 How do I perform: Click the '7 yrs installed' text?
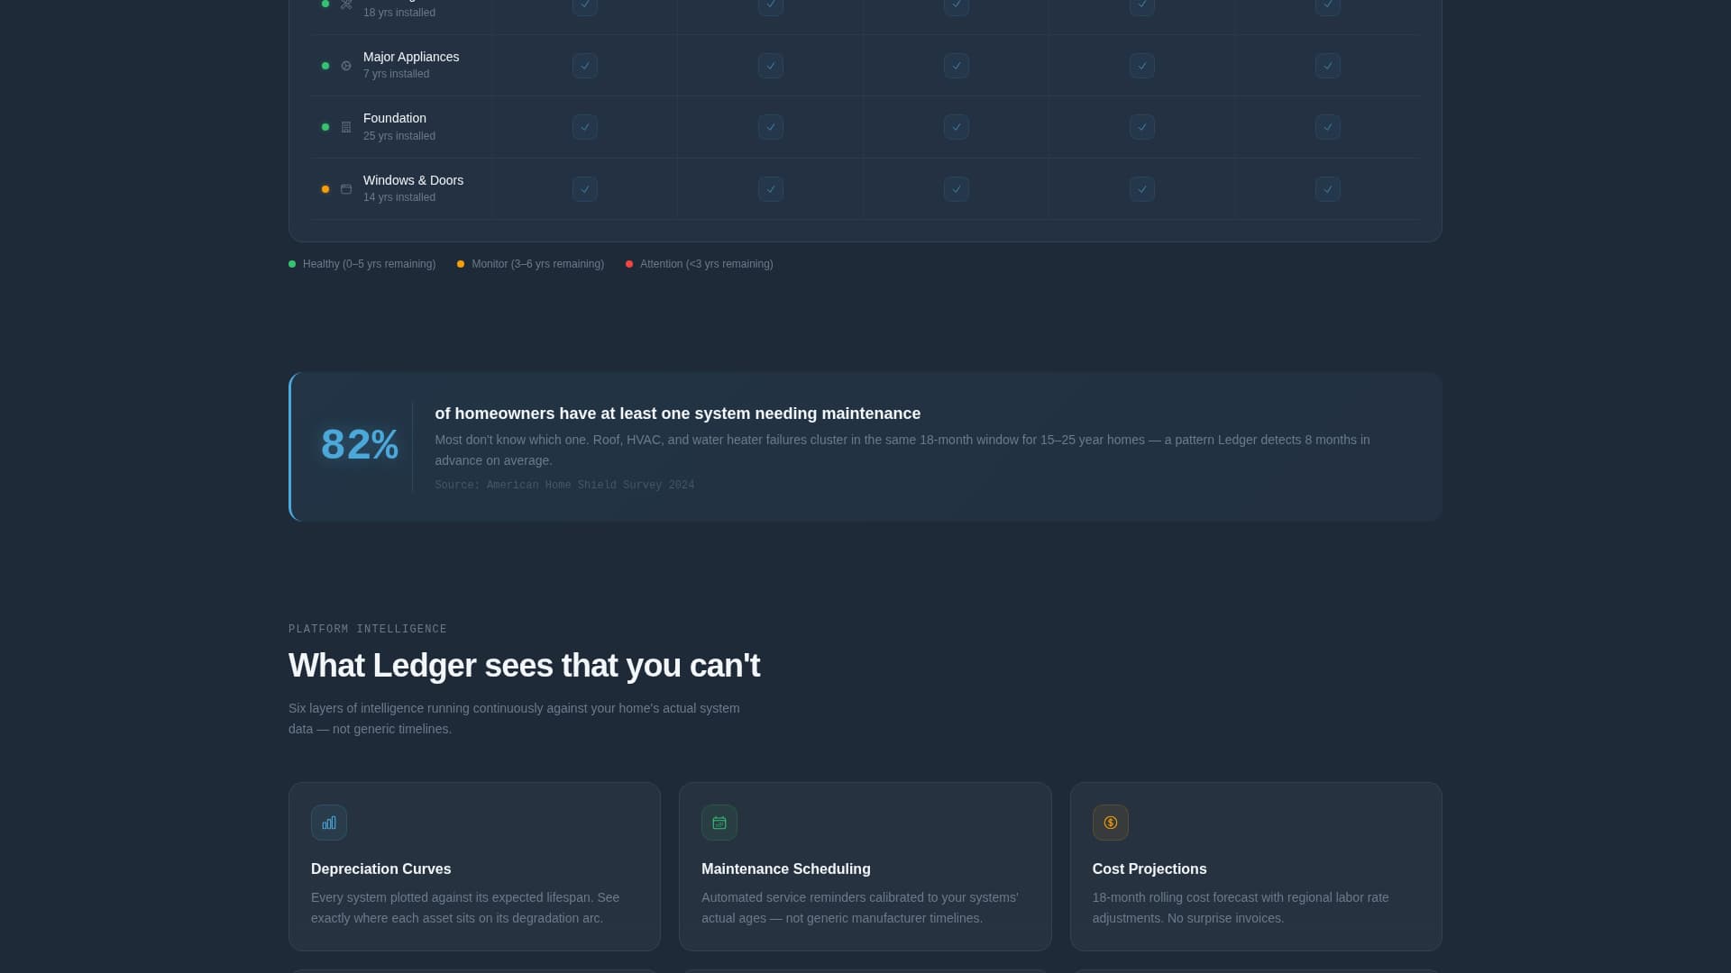coord(396,74)
